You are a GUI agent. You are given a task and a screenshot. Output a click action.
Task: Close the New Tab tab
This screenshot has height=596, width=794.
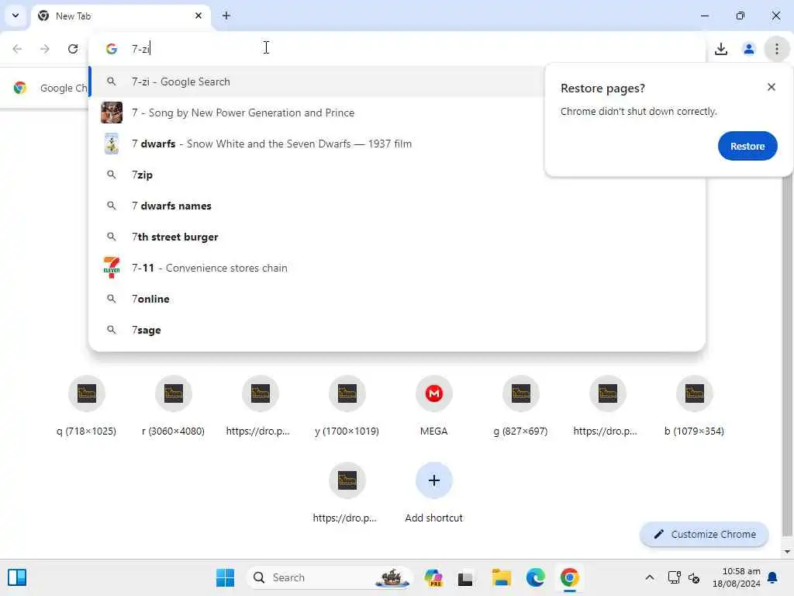(198, 16)
